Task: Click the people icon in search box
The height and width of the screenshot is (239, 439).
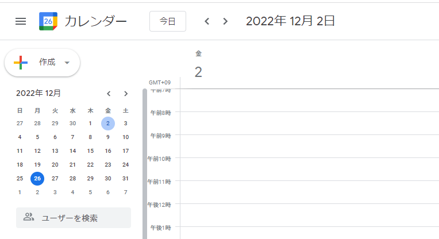Action: (29, 218)
